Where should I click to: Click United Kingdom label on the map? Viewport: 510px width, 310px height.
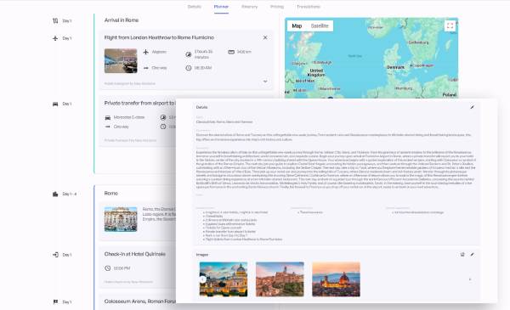(316, 72)
